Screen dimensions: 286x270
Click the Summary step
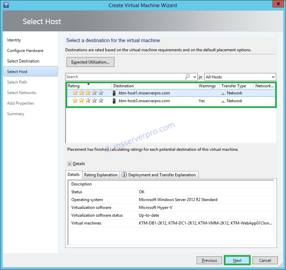16,114
